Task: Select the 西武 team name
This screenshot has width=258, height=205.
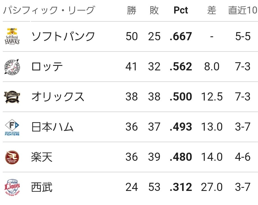Action: (x=42, y=187)
